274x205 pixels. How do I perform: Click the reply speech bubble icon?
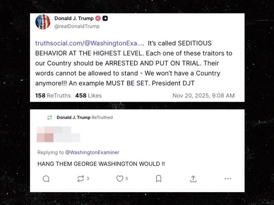[x=46, y=179]
